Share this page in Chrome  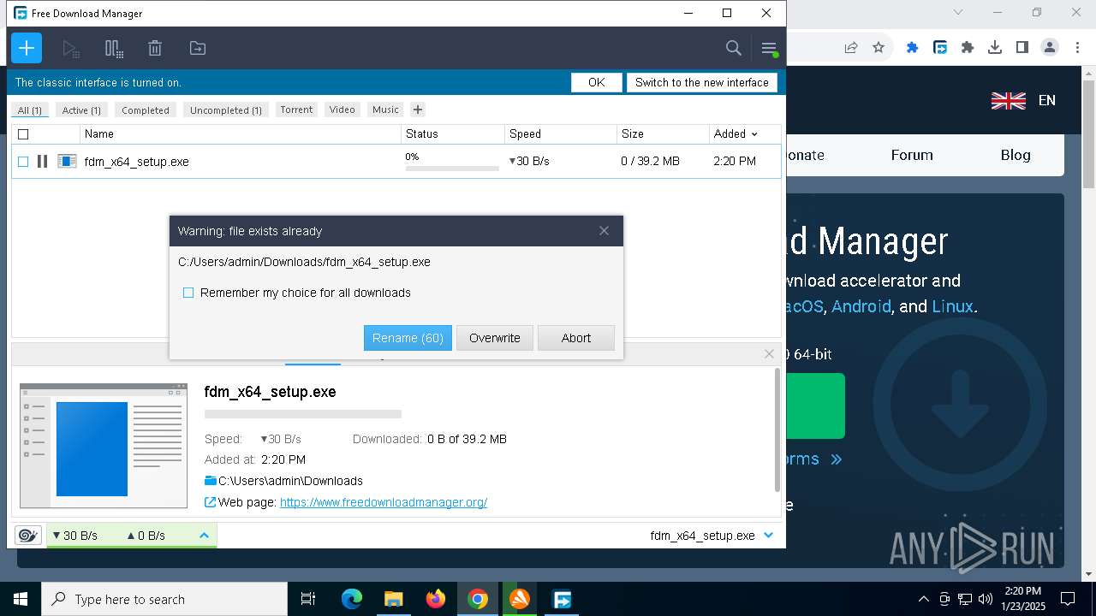point(851,48)
